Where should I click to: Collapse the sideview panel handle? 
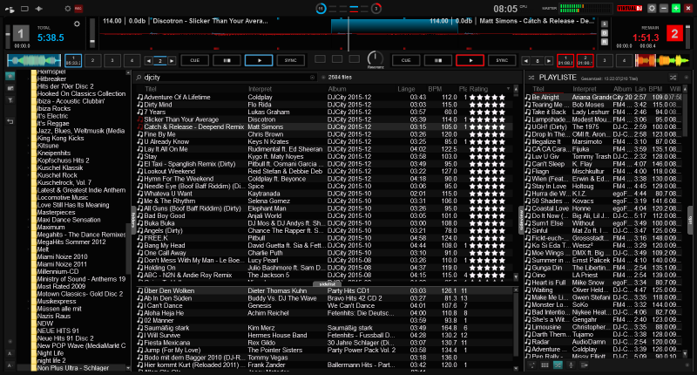coord(521,219)
